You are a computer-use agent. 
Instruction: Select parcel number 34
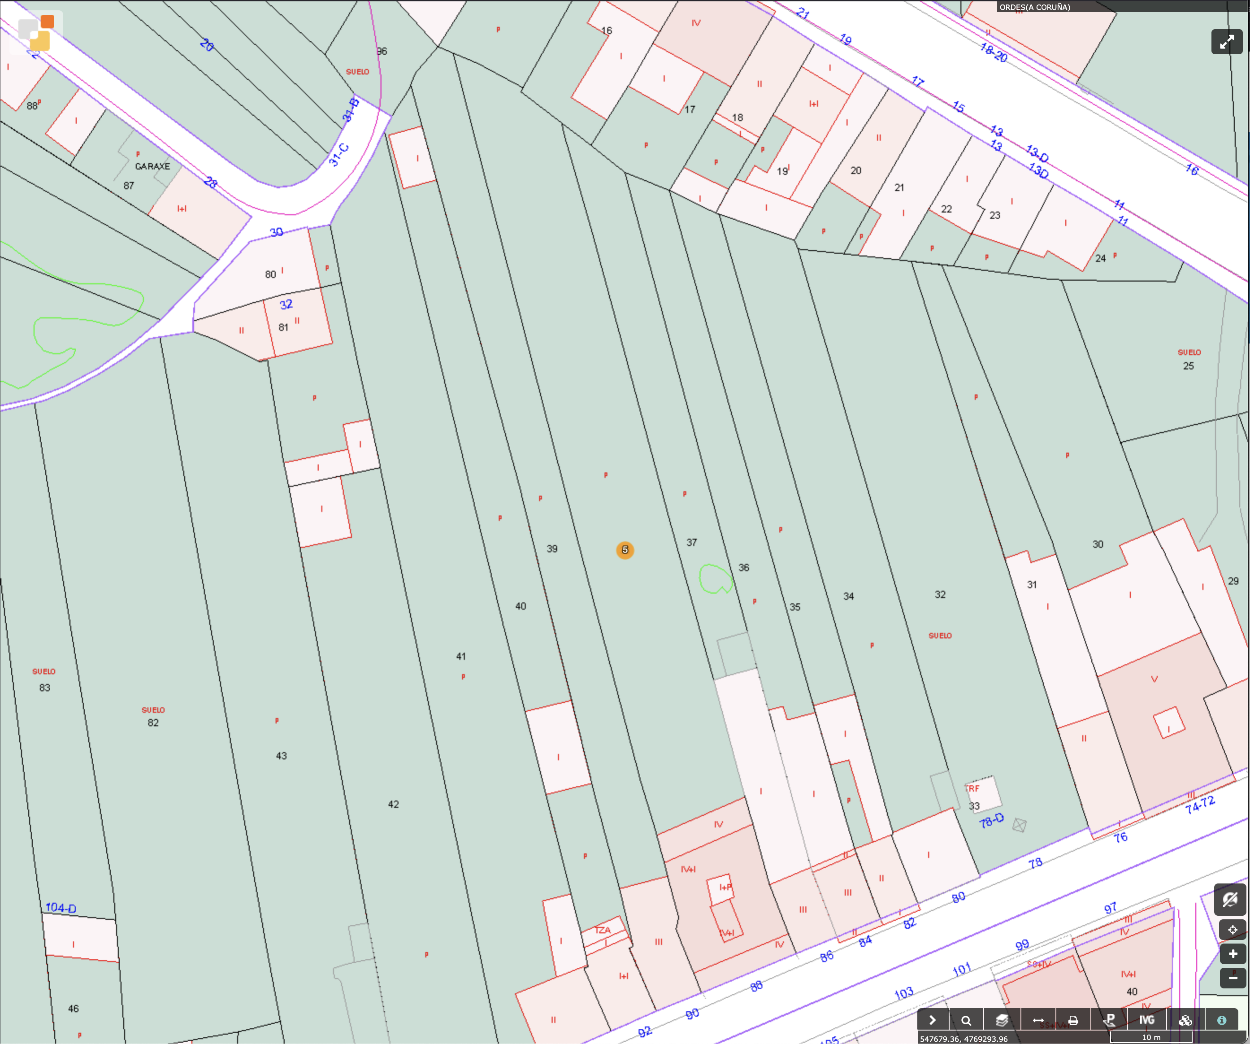(x=848, y=596)
